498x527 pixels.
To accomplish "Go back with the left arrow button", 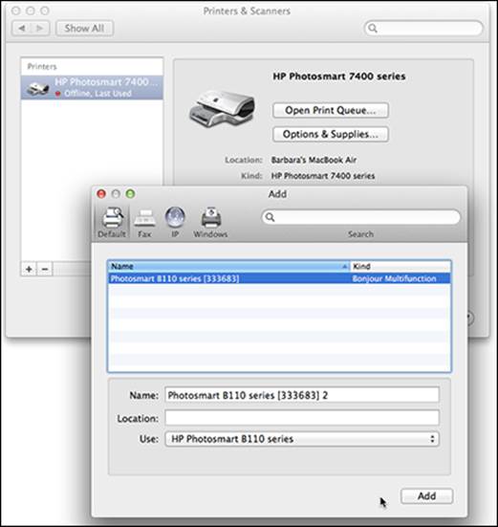I will tap(22, 29).
